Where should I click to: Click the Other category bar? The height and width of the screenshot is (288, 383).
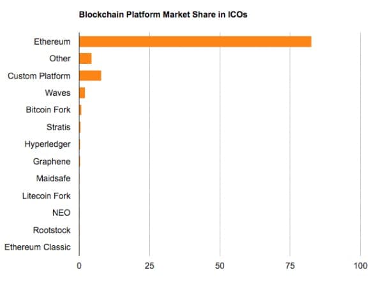tap(86, 59)
